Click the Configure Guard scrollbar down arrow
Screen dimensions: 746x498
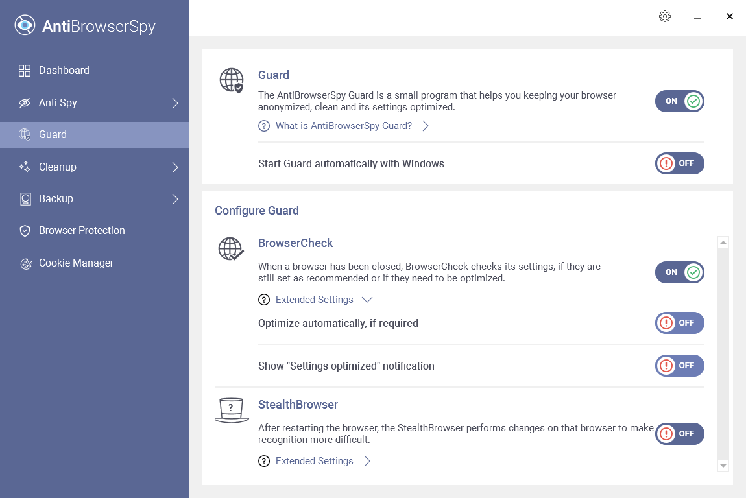[723, 466]
